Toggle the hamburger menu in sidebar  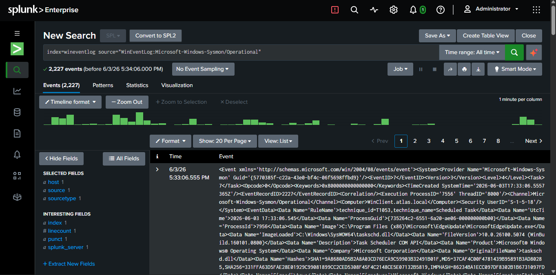click(17, 33)
